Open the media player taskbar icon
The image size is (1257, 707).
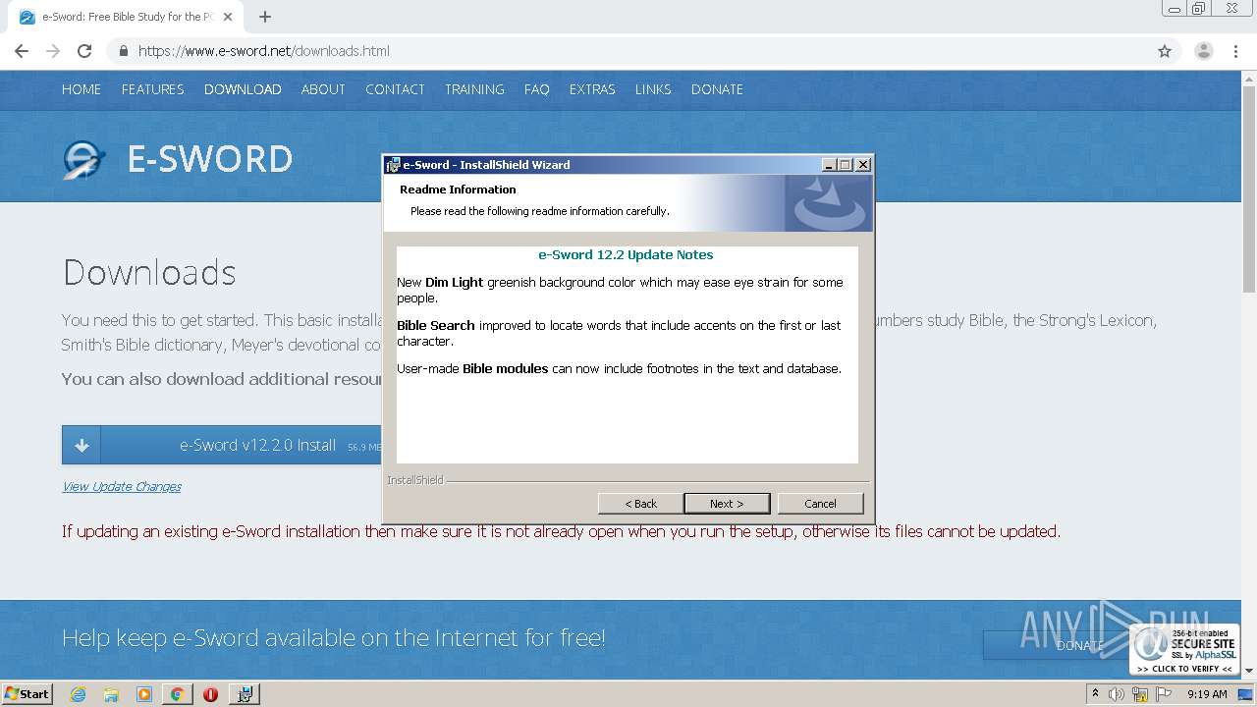[144, 694]
